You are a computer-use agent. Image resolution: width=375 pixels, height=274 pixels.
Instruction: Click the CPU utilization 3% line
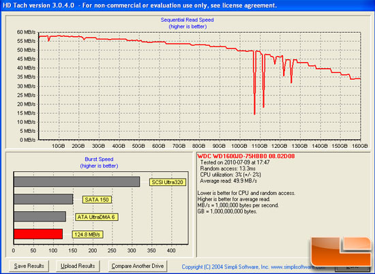coord(230,174)
